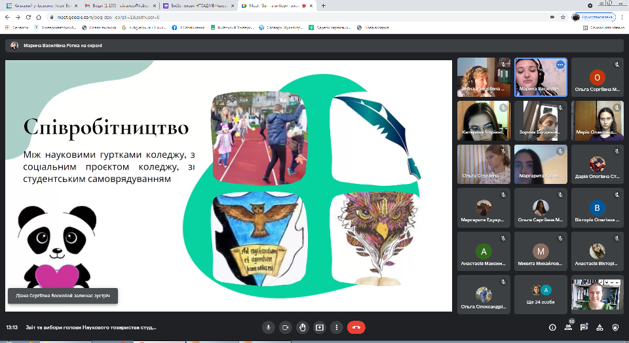The height and width of the screenshot is (343, 629).
Task: Focus the address bar with meet.google.com URL
Action: point(297,17)
